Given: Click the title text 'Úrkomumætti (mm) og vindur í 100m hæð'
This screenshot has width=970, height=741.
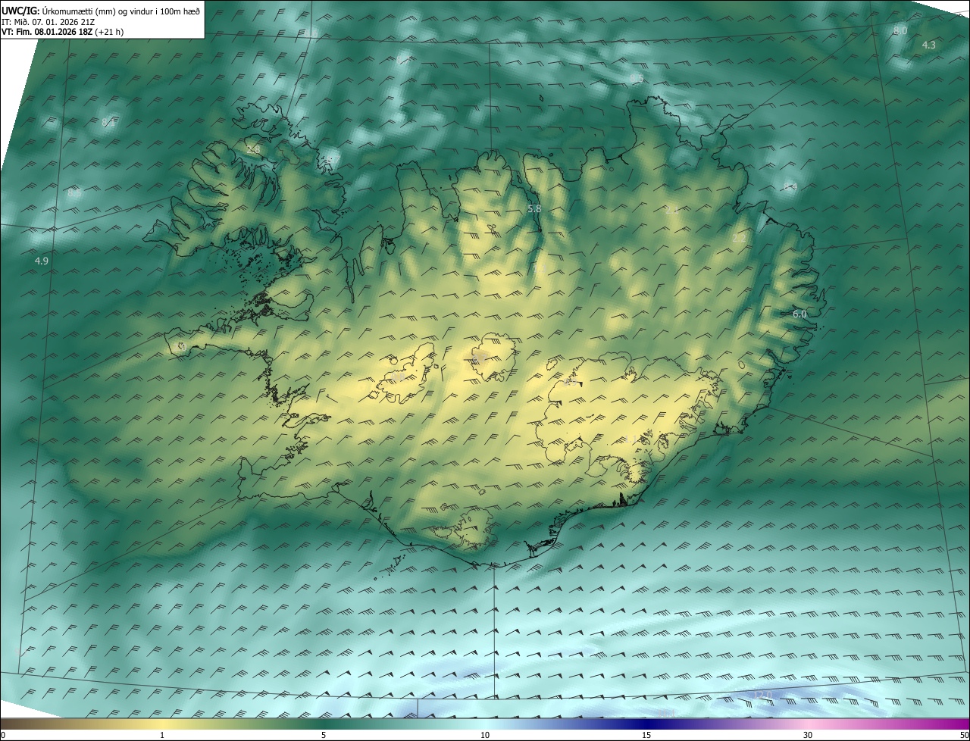Looking at the screenshot, I should 120,10.
